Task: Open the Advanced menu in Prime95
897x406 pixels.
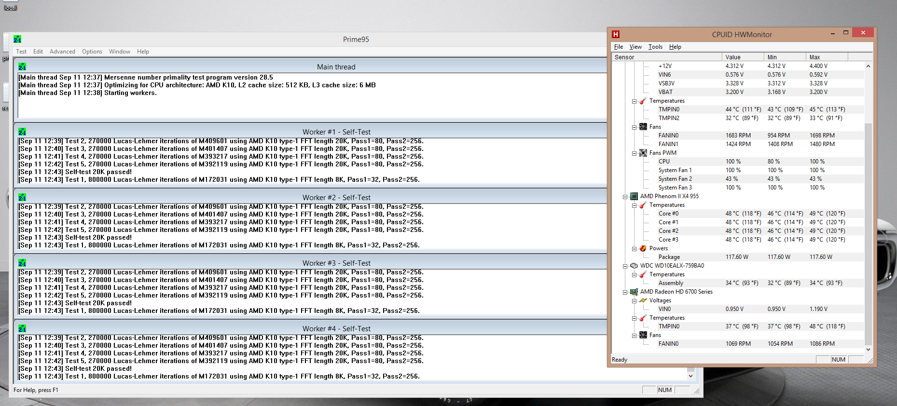Action: pyautogui.click(x=62, y=52)
